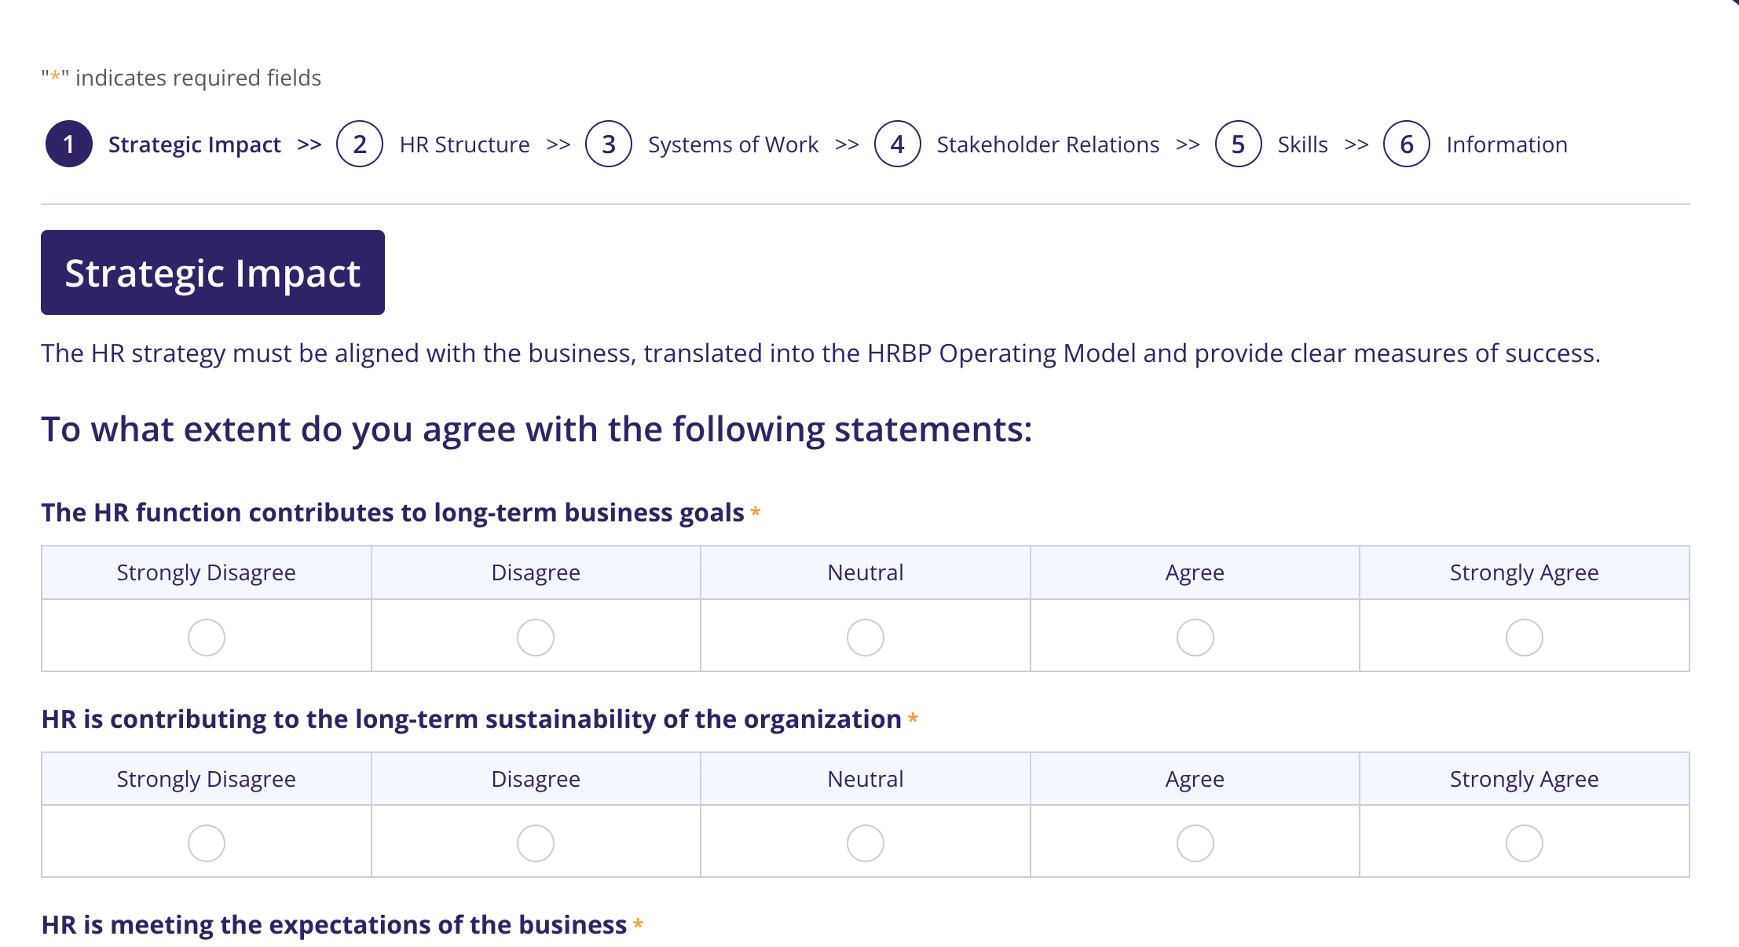Click the step 3 circle icon
The height and width of the screenshot is (947, 1739).
(x=609, y=144)
